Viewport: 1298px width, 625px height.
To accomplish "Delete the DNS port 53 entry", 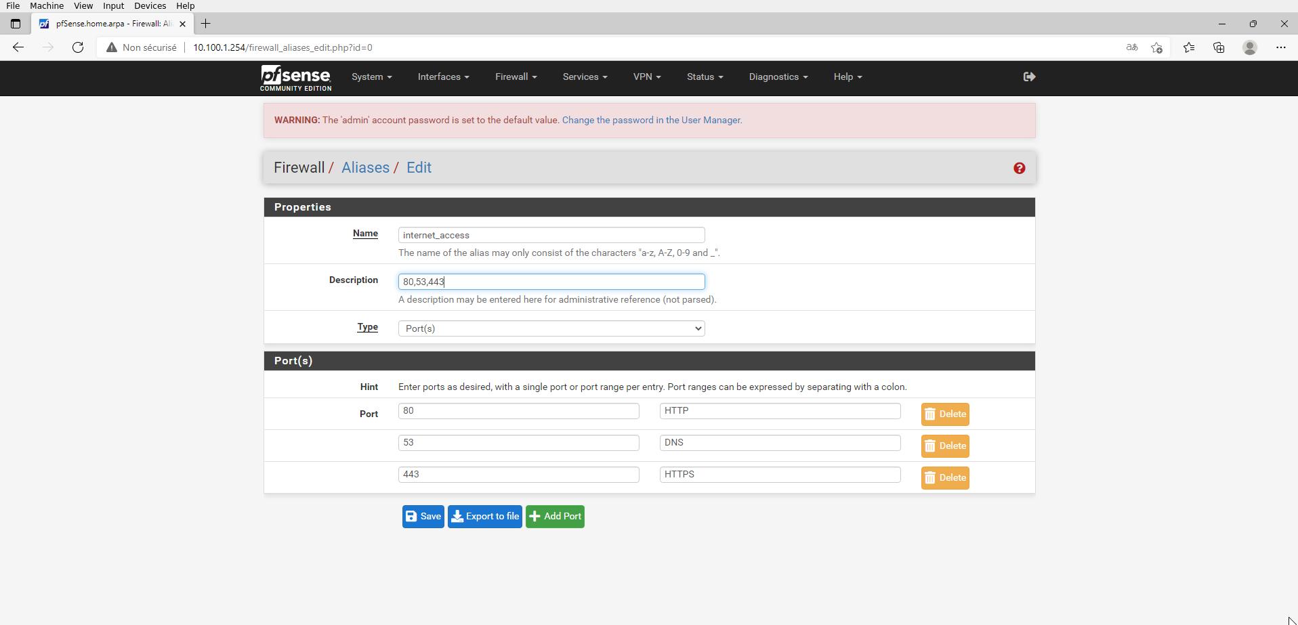I will coord(944,446).
